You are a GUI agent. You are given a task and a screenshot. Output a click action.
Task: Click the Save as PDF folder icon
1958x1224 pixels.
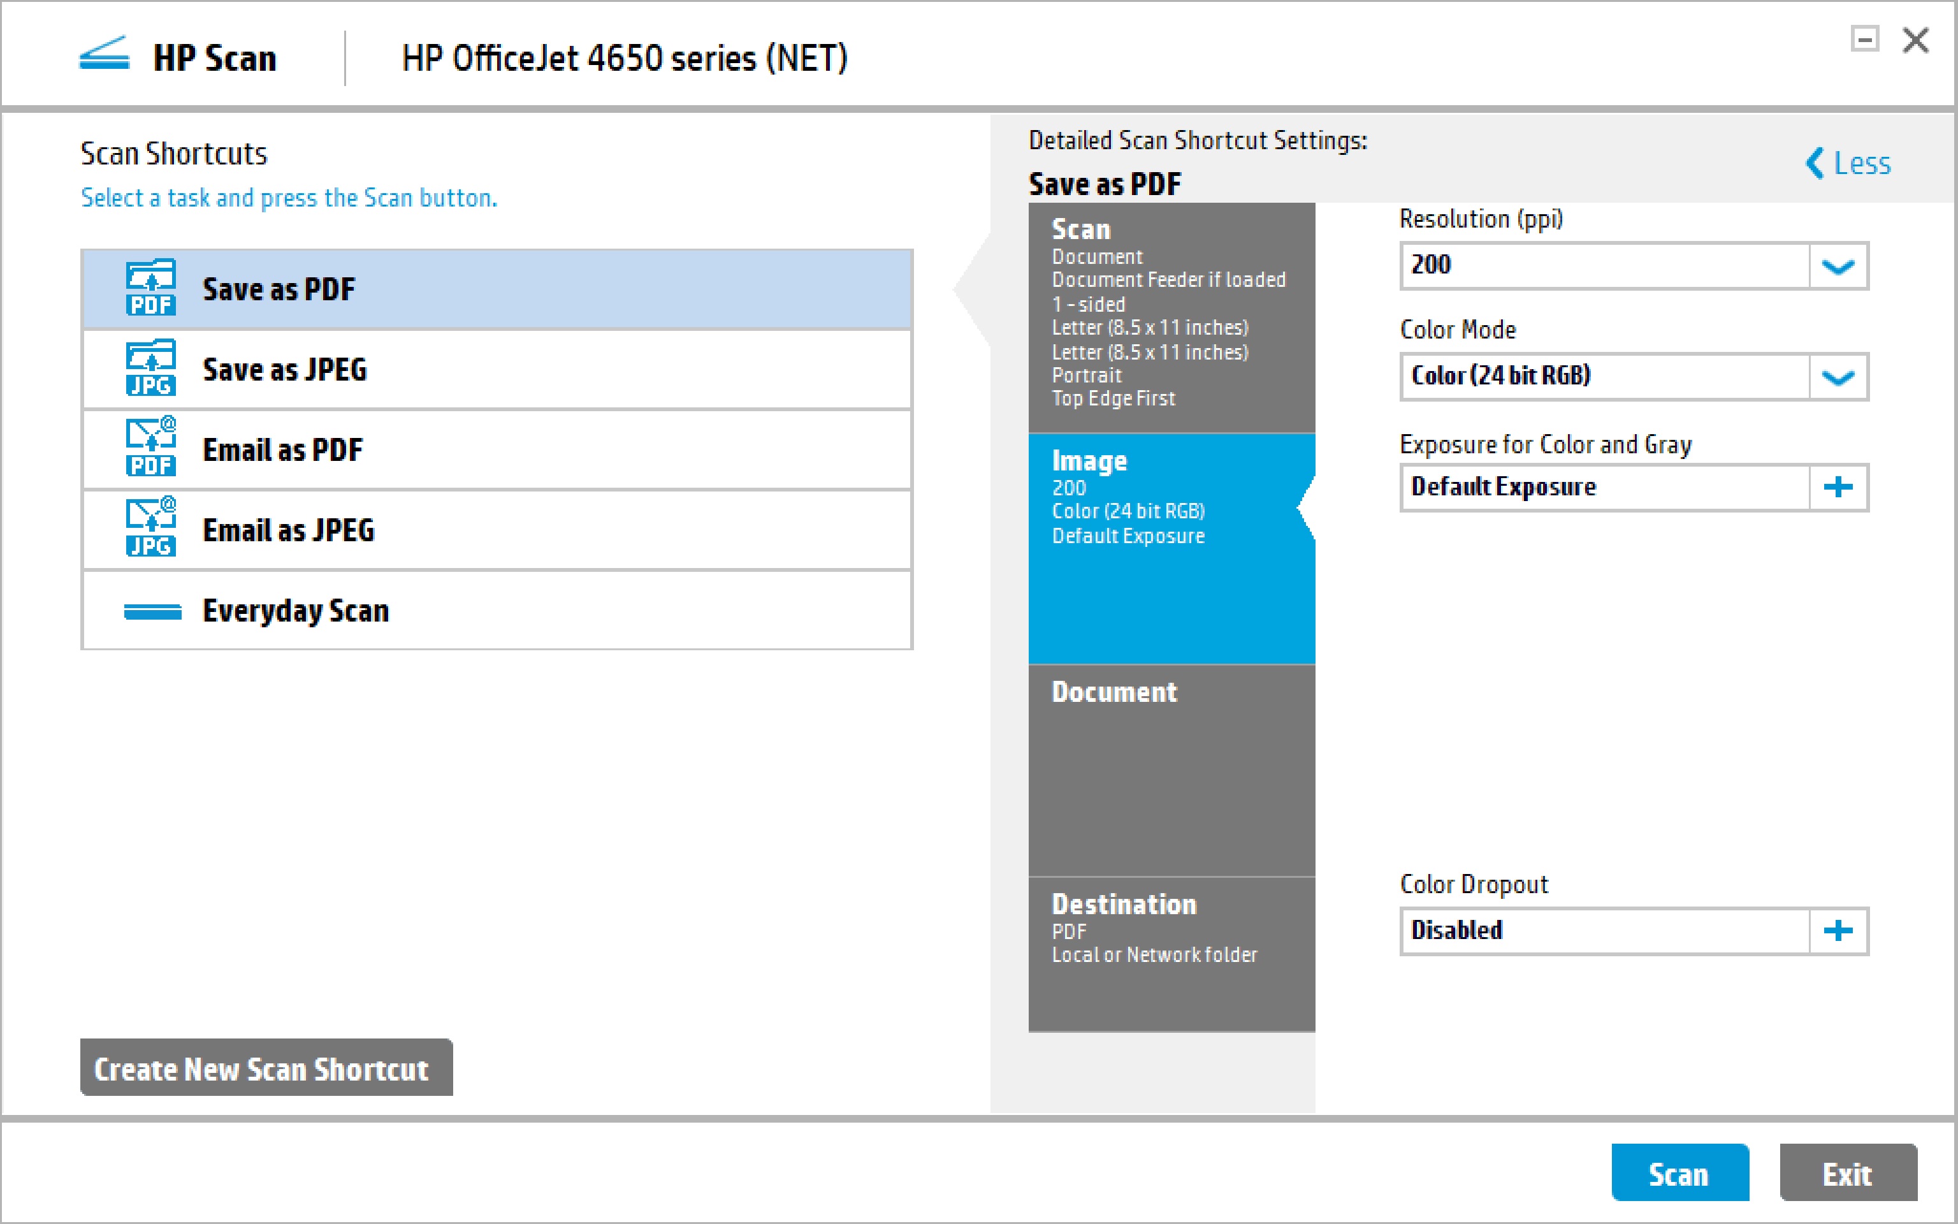[x=150, y=288]
